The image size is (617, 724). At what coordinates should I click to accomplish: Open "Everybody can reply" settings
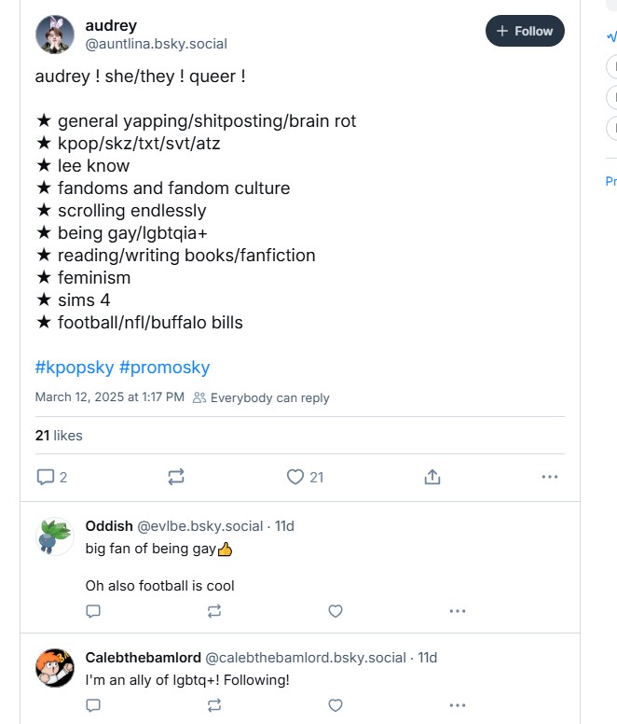point(261,397)
